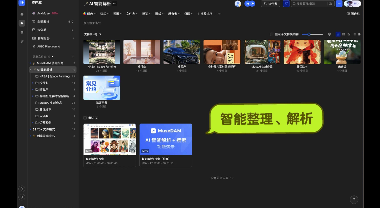Screen dimensions: 380x208
Task: Toggle the 侧边栏 sidebar panel
Action: pyautogui.click(x=353, y=14)
